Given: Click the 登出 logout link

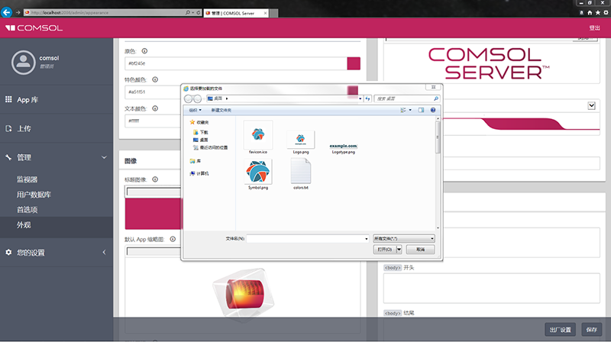Looking at the screenshot, I should 595,28.
